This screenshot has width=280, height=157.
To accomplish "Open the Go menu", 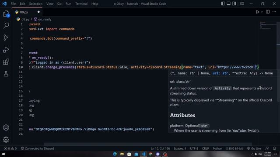I will click(x=59, y=3).
